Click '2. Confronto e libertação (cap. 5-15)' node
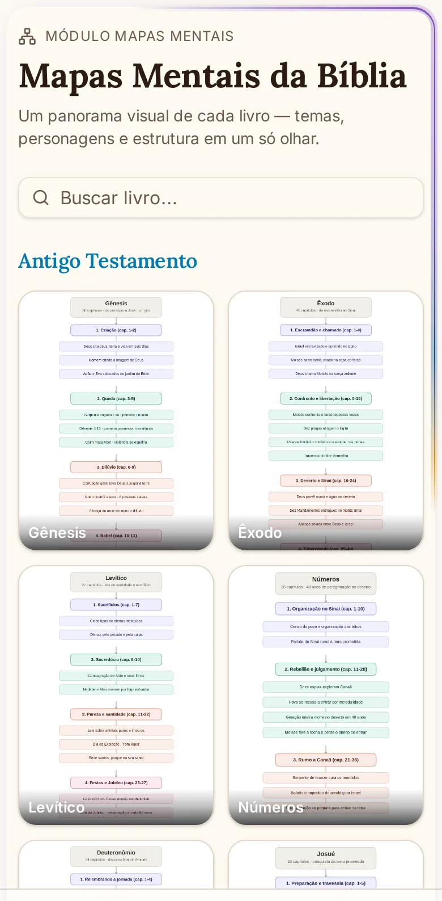The height and width of the screenshot is (901, 442). 326,399
